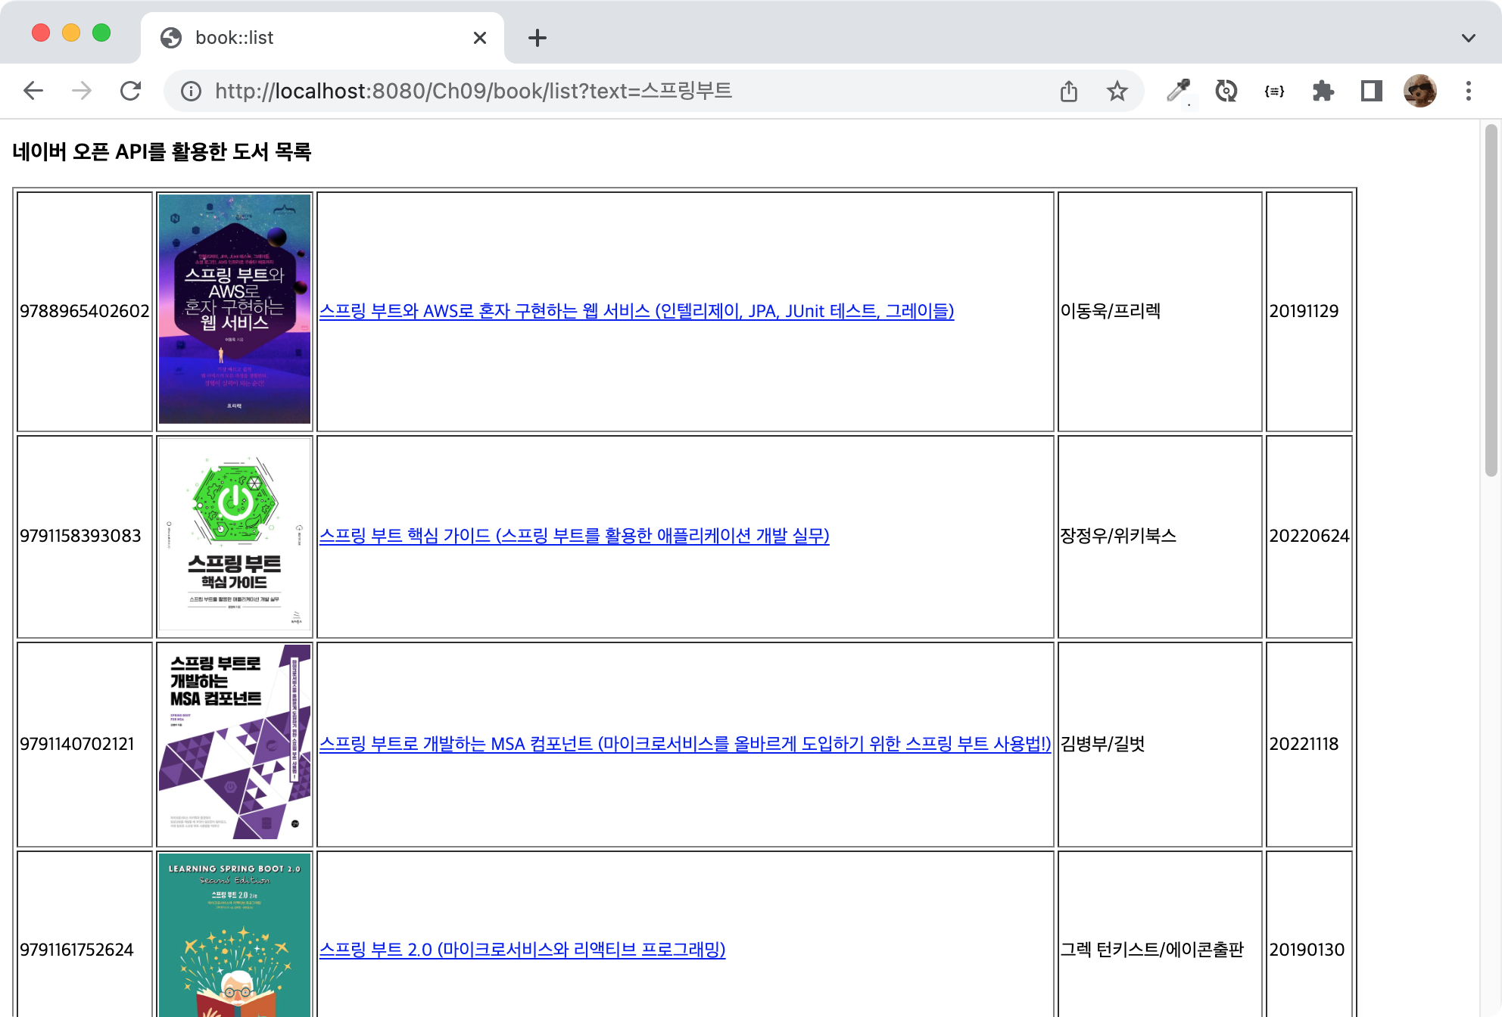
Task: Open the 스프링 부트 핵심 가이드 link
Action: [574, 536]
